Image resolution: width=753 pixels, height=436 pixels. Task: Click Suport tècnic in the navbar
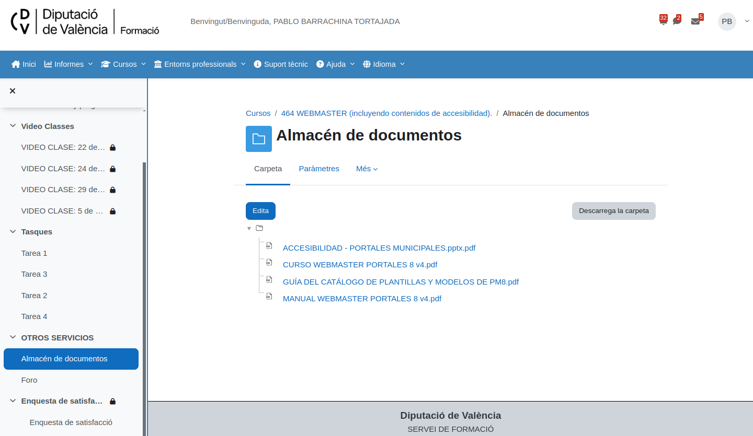point(281,64)
